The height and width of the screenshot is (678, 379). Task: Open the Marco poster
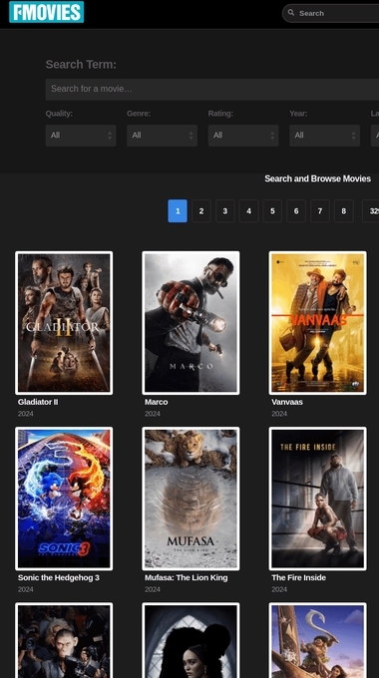click(190, 323)
